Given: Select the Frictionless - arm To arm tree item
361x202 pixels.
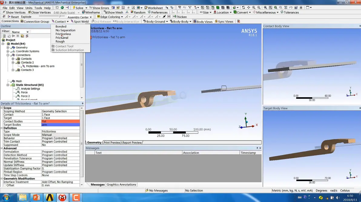Looking at the screenshot, I should tap(40, 66).
